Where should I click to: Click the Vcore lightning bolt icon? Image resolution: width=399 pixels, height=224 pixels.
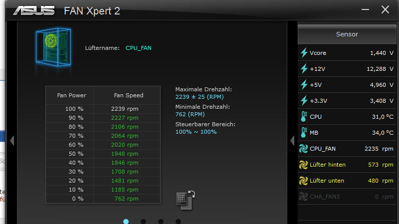click(x=304, y=53)
